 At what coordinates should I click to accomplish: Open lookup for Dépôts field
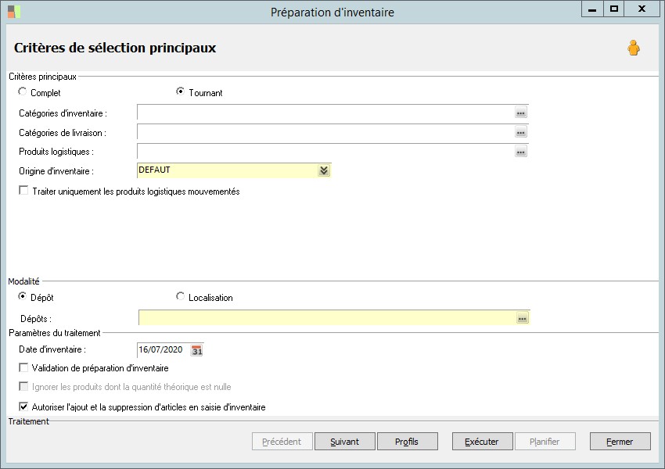point(523,318)
